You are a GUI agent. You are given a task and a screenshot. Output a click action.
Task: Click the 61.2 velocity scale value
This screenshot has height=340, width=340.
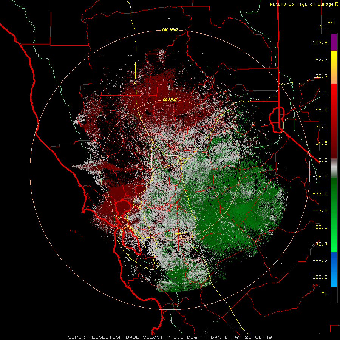point(321,93)
